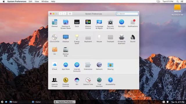Minimize the System Preferences window
This screenshot has height=104, width=186.
(53, 14)
